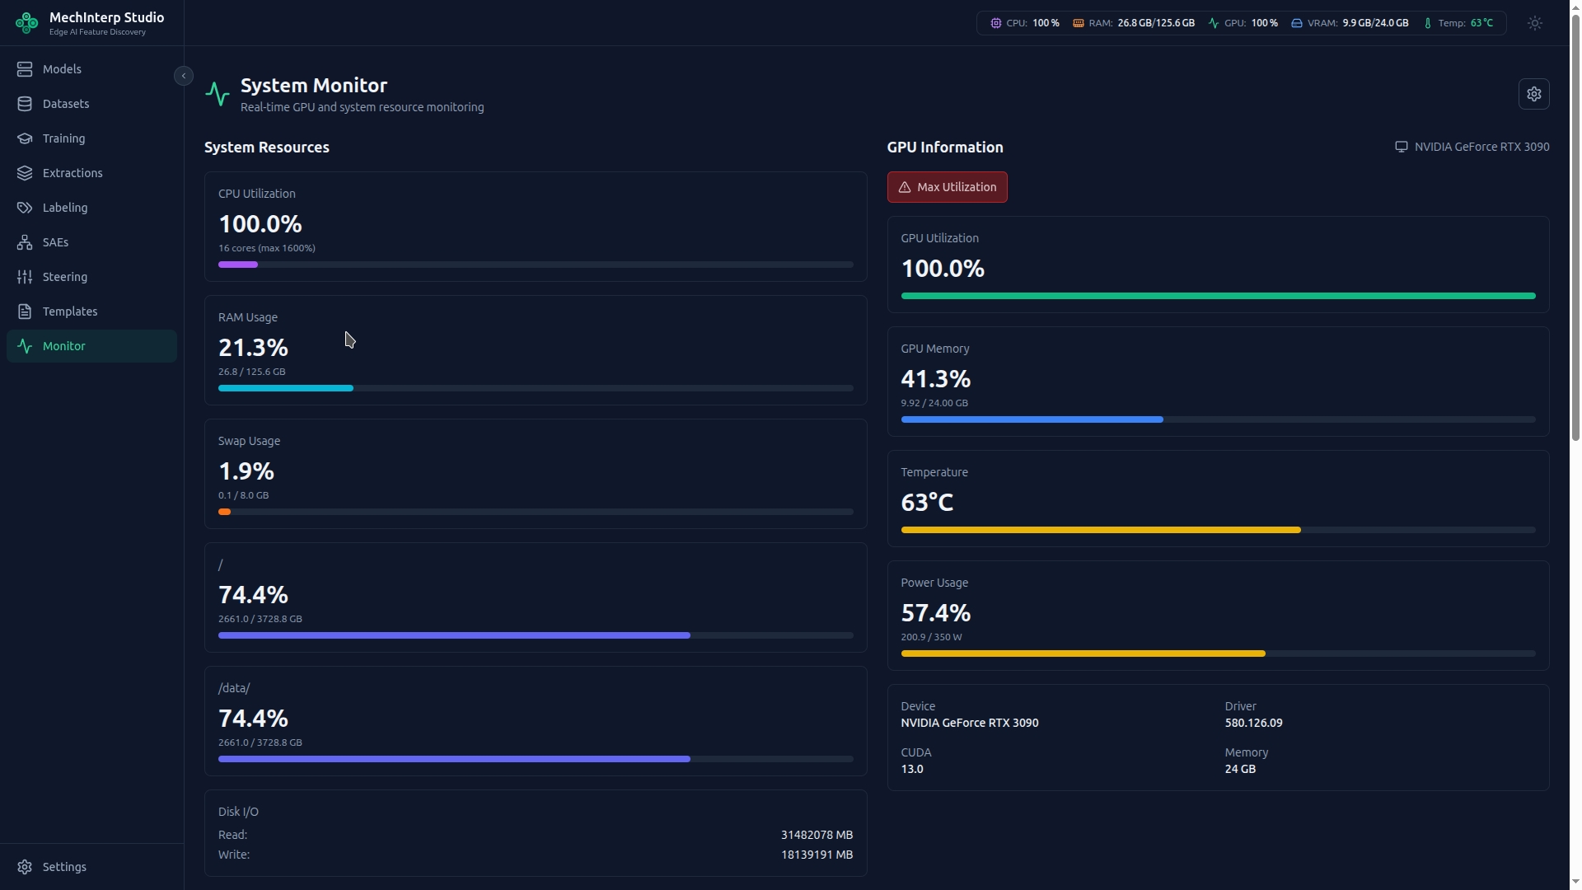The image size is (1582, 890).
Task: Click the GPU activity icon in status bar
Action: (1214, 23)
